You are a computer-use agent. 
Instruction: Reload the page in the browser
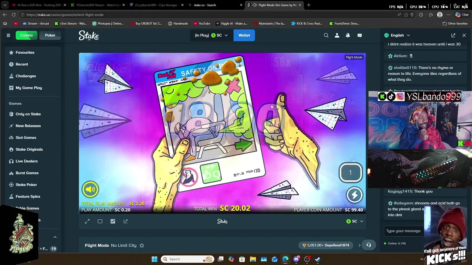[x=14, y=15]
